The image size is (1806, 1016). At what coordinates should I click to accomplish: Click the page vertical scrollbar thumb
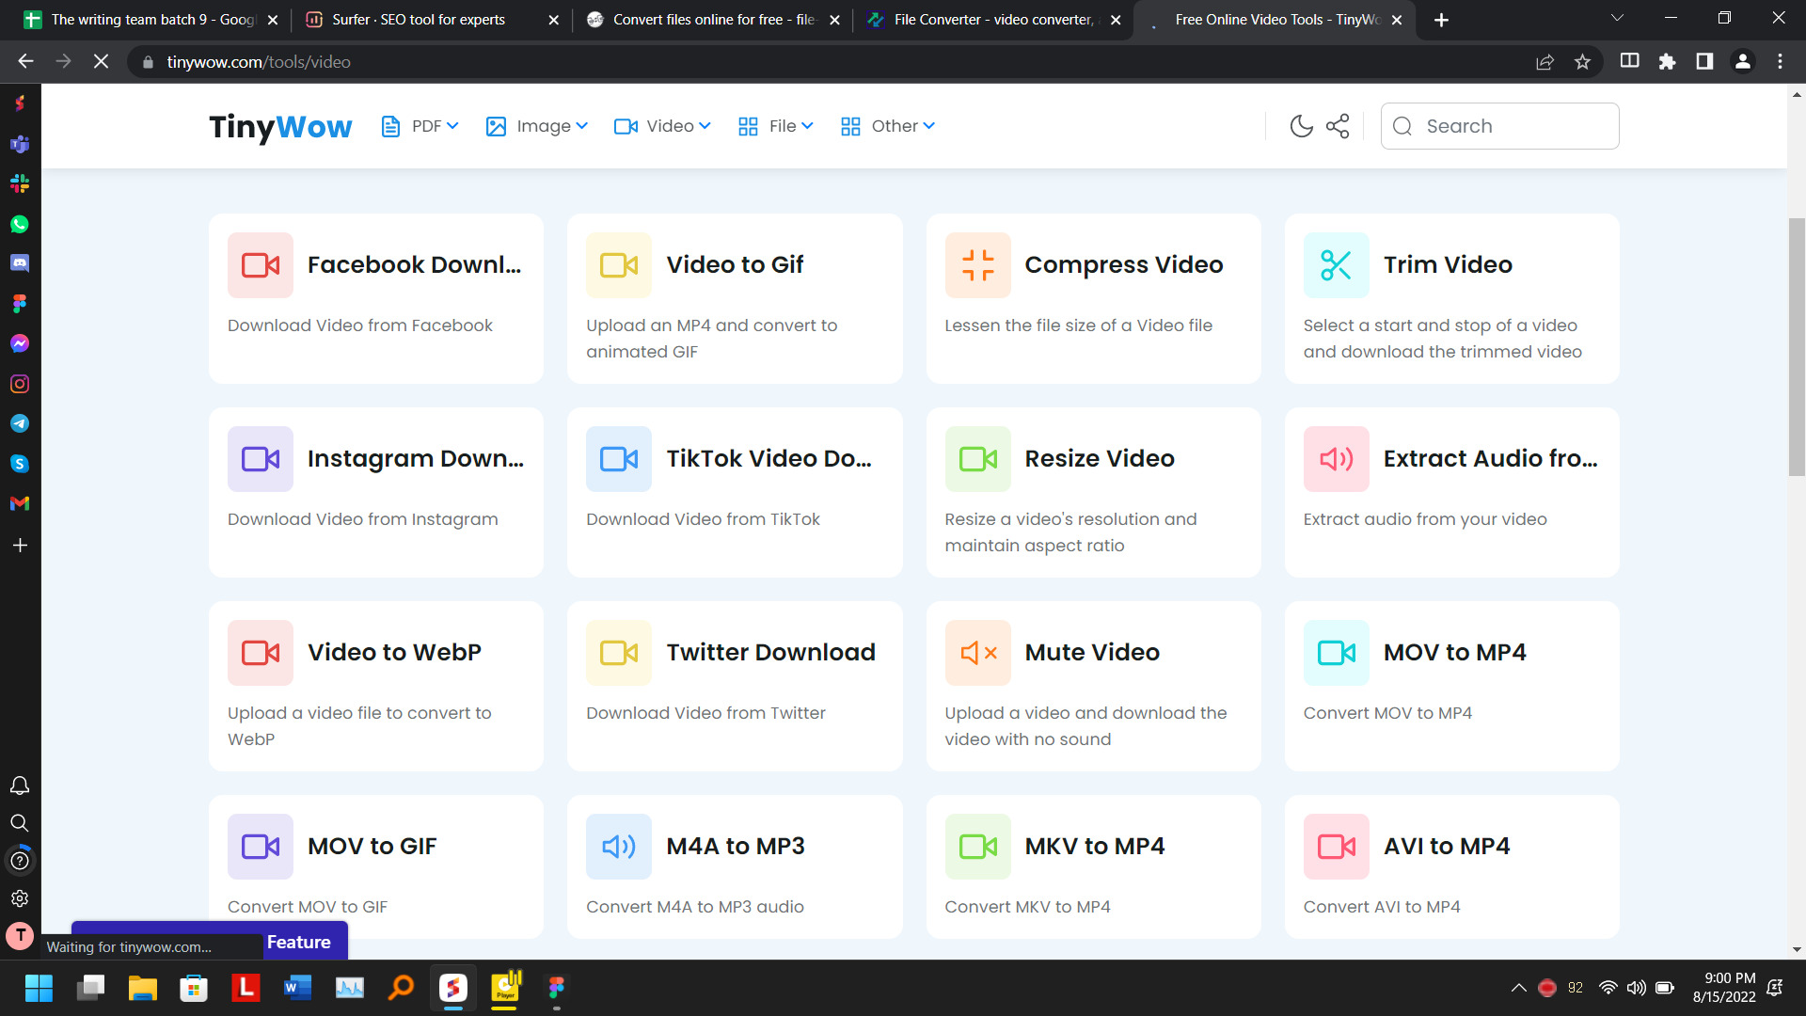point(1797,346)
